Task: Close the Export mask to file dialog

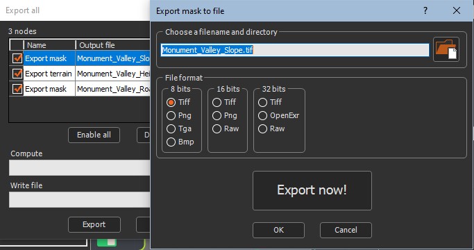Action: (x=457, y=10)
